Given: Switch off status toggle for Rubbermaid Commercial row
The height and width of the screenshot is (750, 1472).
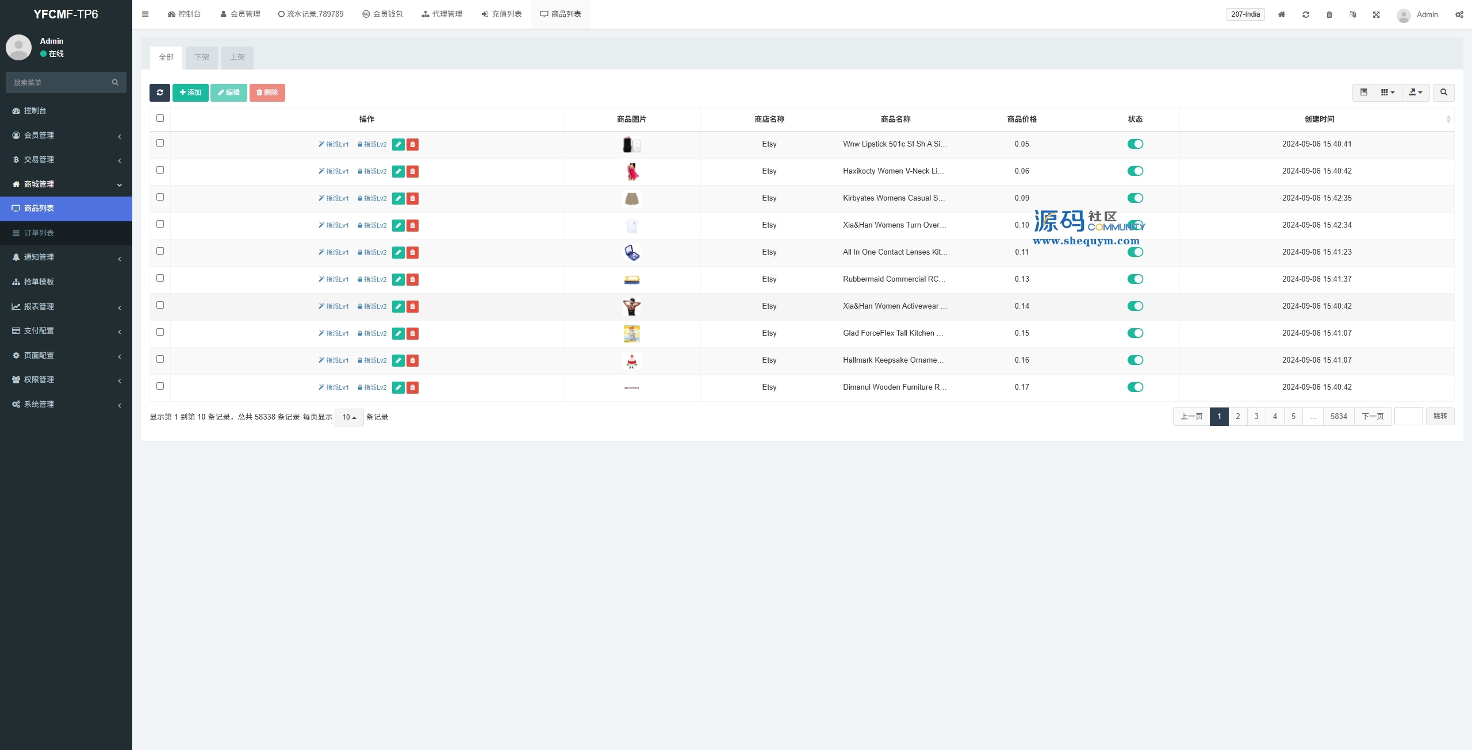Looking at the screenshot, I should (x=1135, y=279).
